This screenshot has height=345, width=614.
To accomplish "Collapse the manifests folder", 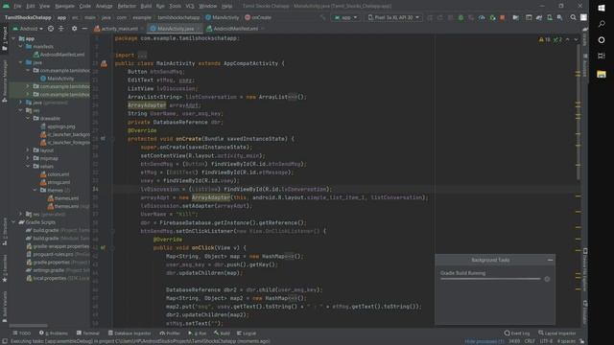I will (x=21, y=47).
